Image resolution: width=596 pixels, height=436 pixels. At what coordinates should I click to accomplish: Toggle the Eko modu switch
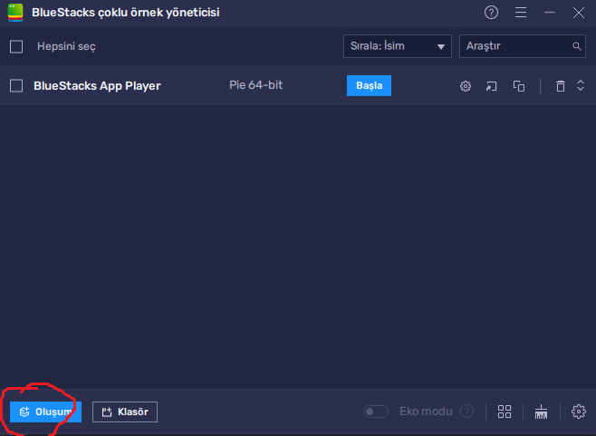(376, 412)
